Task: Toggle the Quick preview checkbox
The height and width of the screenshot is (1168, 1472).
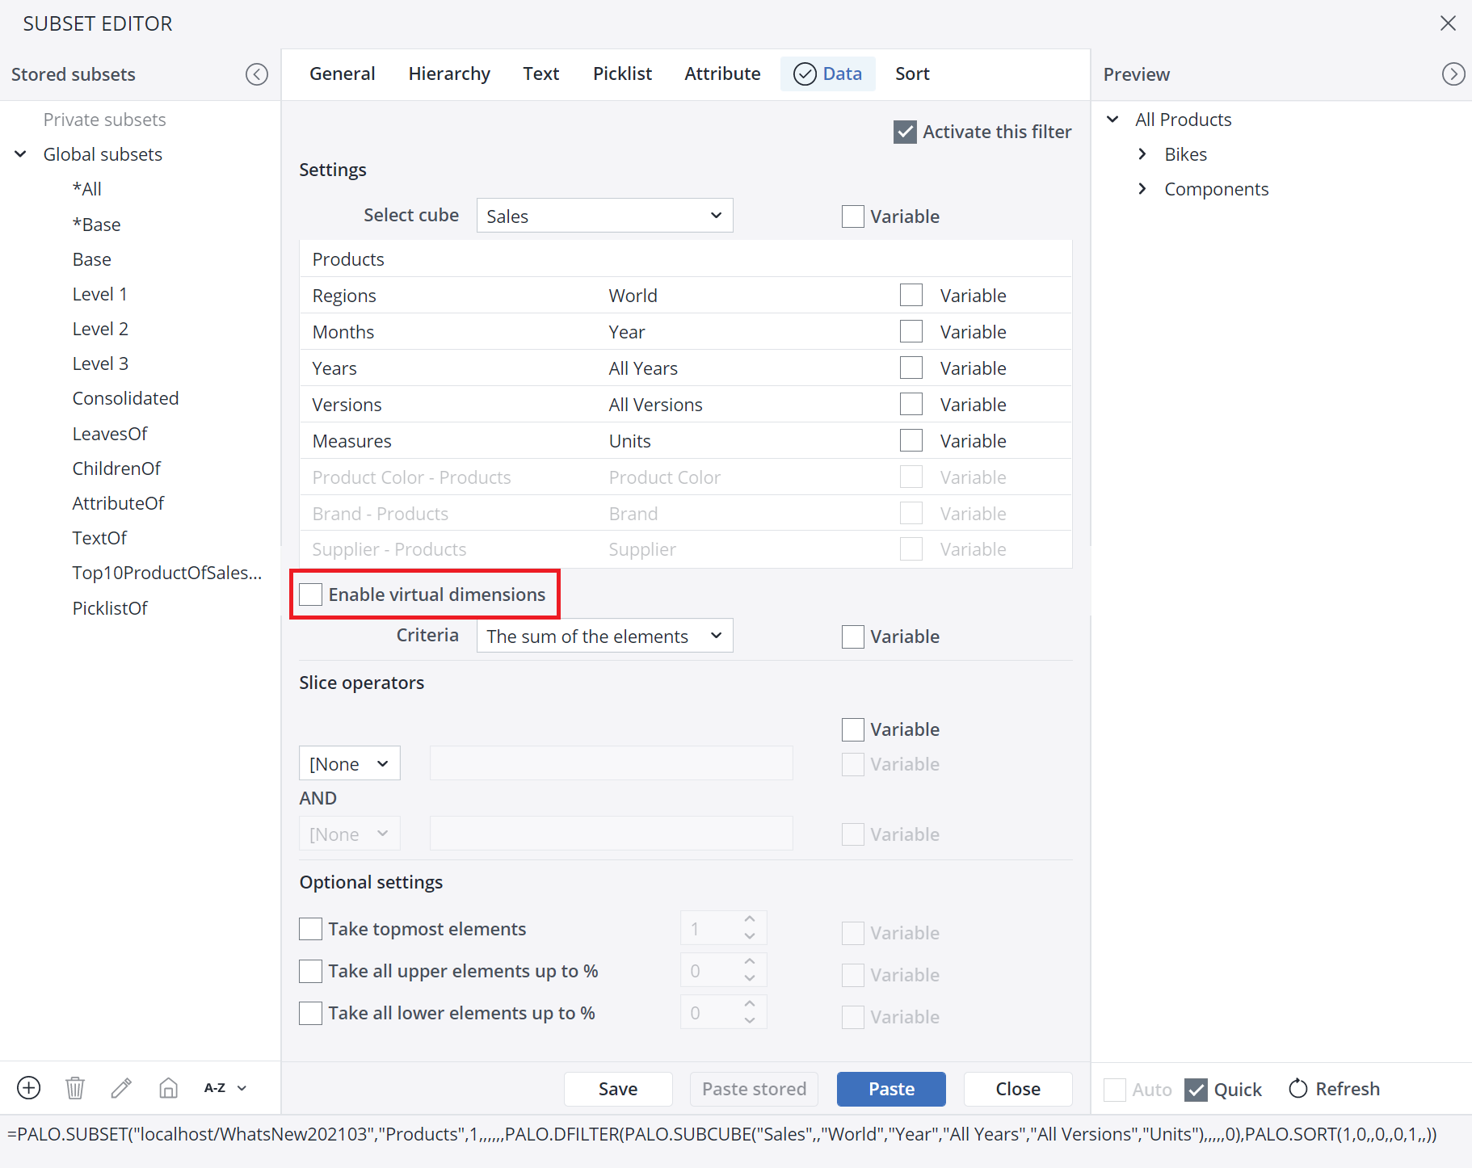Action: pos(1196,1090)
